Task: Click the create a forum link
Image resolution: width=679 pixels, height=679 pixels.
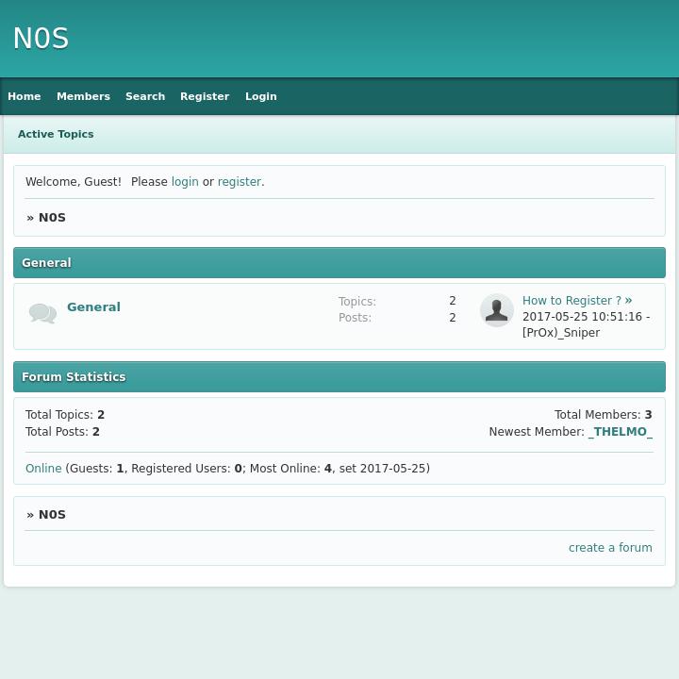Action: (x=610, y=548)
